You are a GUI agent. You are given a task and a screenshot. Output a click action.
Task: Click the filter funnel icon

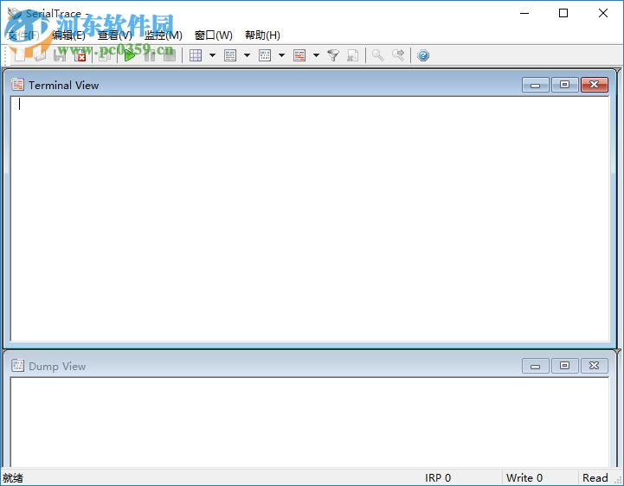coord(333,55)
